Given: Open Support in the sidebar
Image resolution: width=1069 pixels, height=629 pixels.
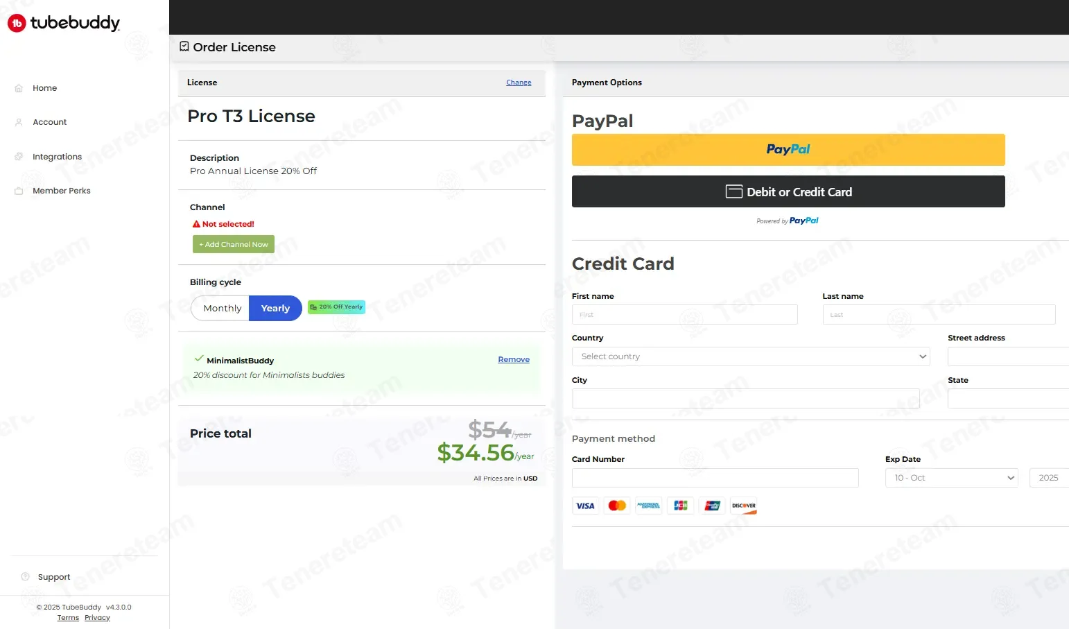Looking at the screenshot, I should [54, 577].
